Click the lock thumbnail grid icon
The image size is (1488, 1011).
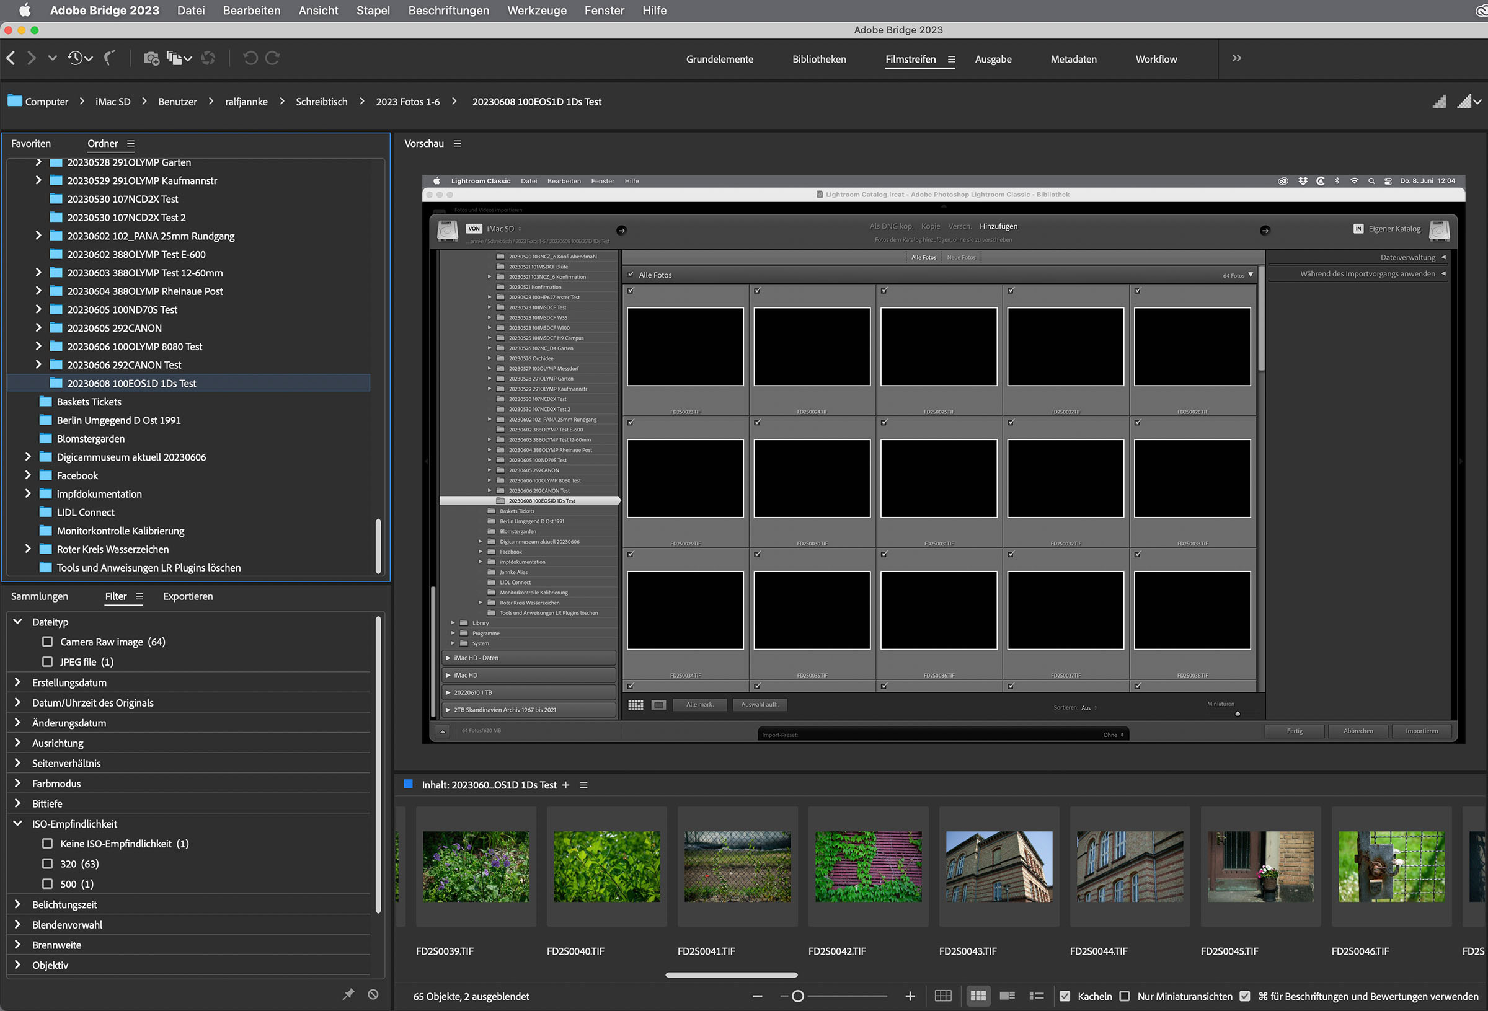[x=943, y=996]
